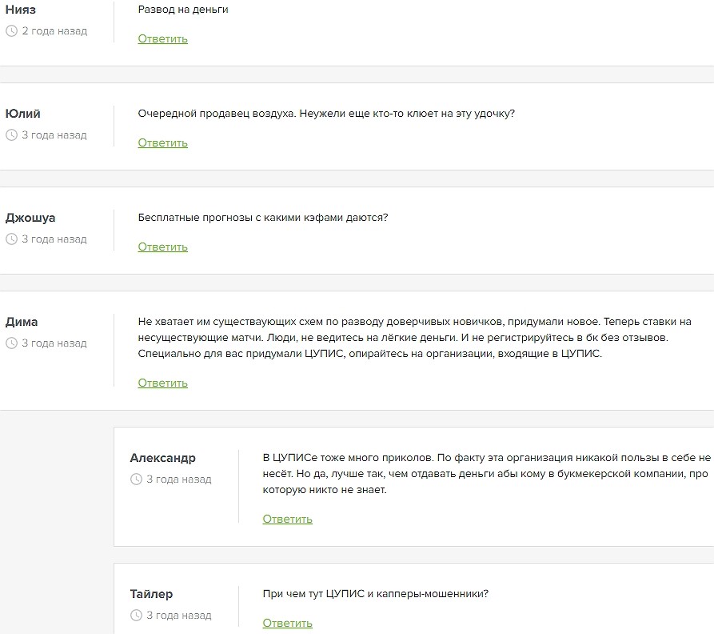Click the author name Джошуа
The height and width of the screenshot is (634, 714).
coord(30,218)
